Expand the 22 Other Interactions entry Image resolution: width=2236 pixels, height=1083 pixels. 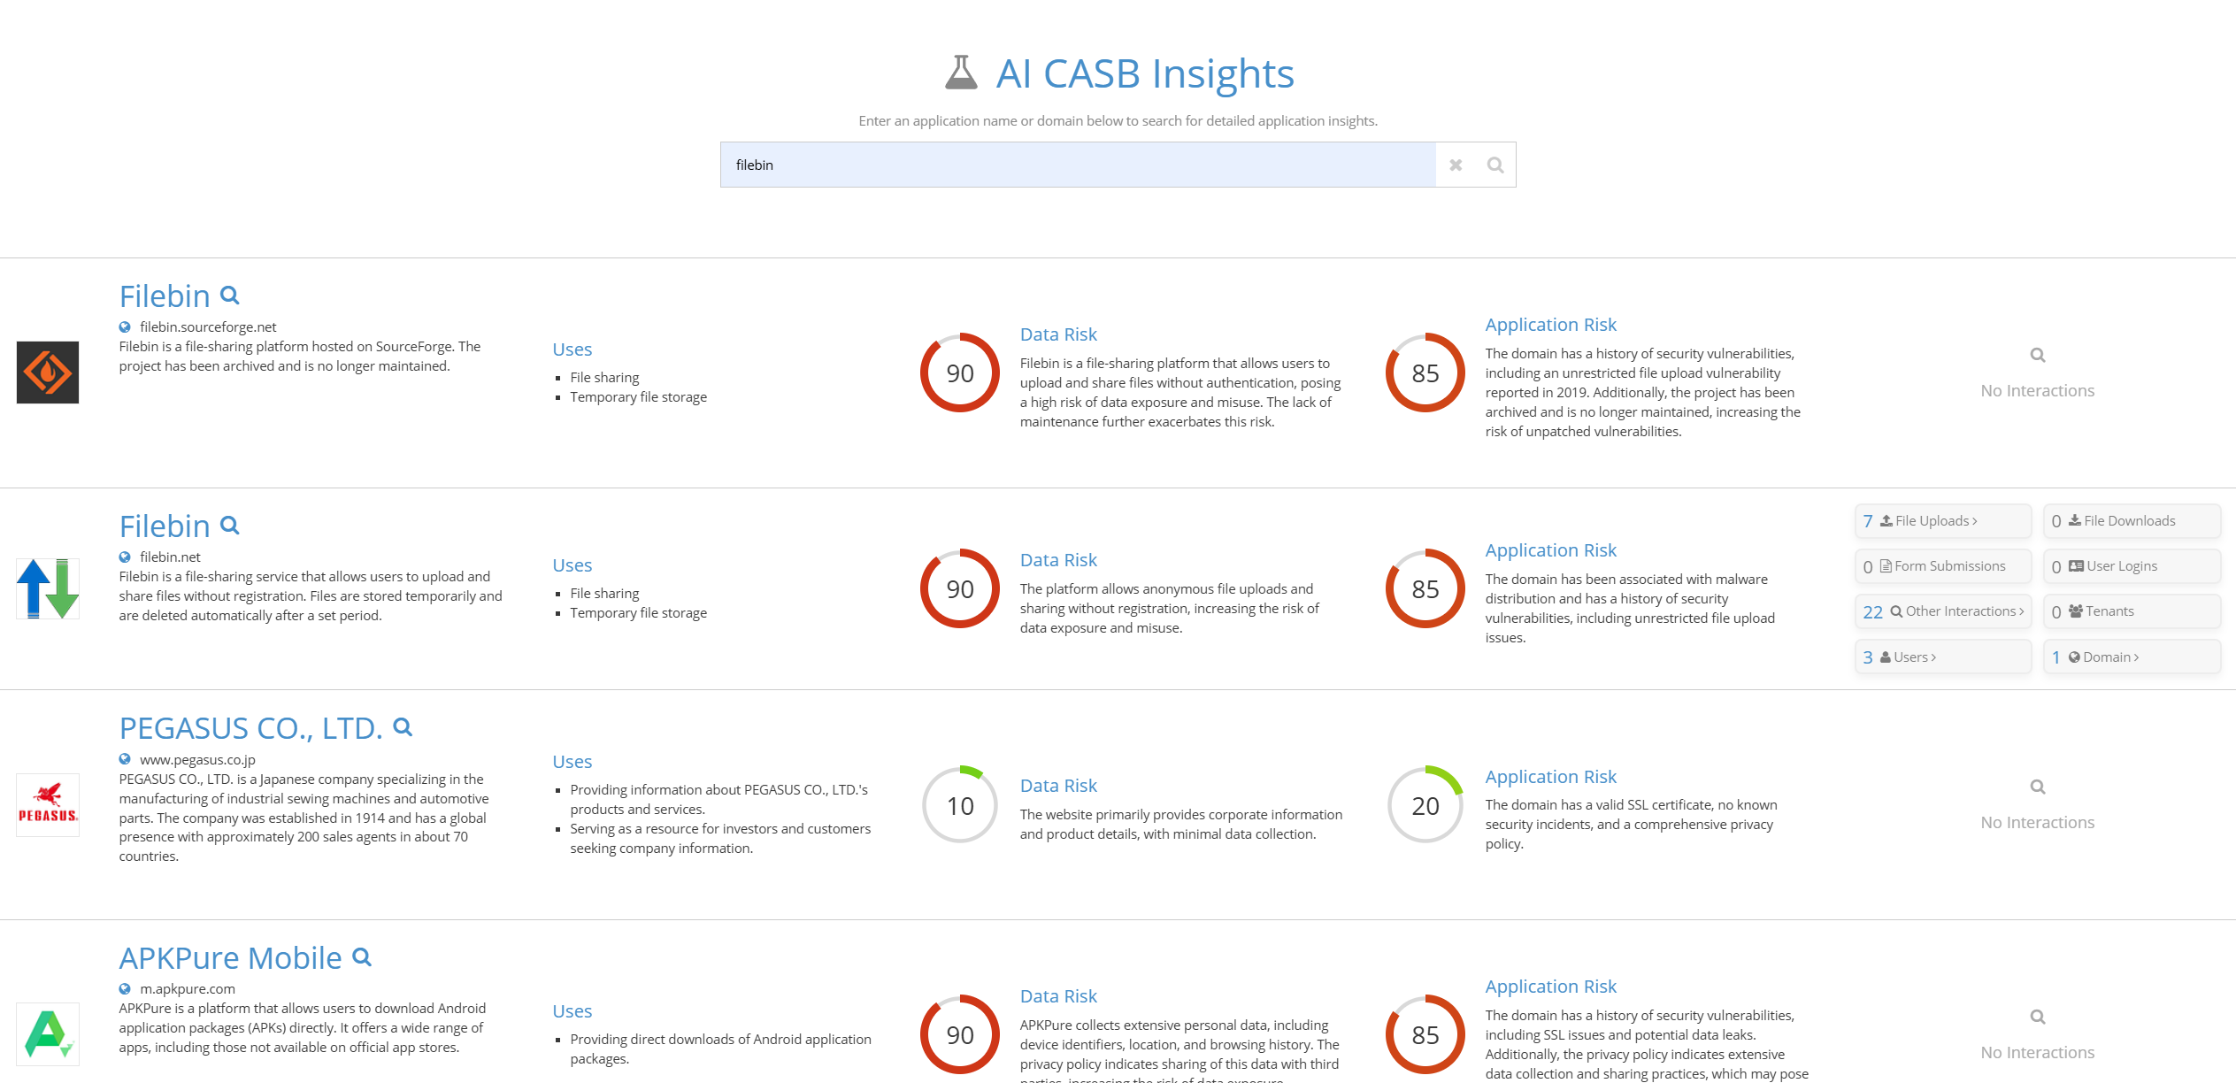click(1943, 611)
